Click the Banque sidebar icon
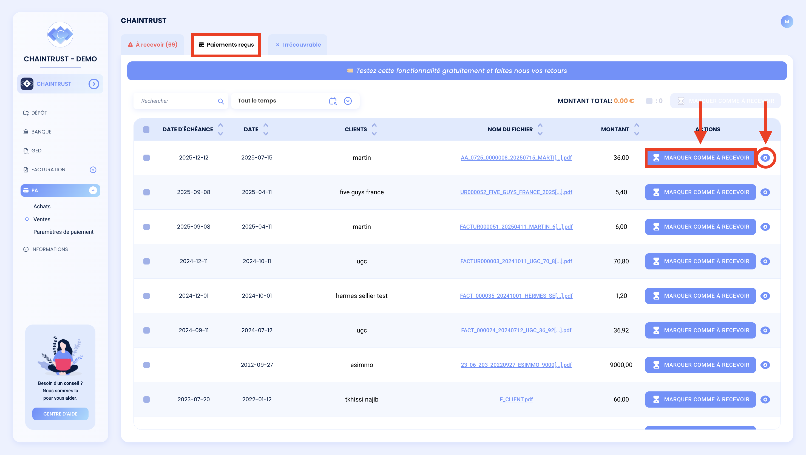 [26, 132]
